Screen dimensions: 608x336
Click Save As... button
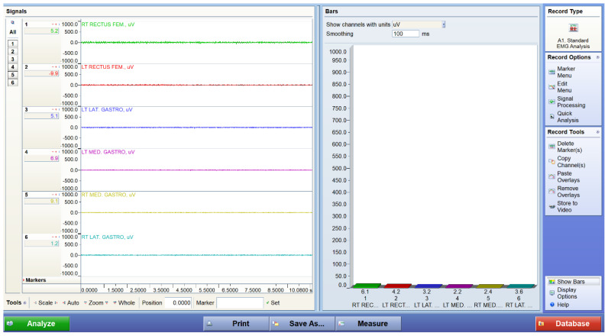click(302, 324)
